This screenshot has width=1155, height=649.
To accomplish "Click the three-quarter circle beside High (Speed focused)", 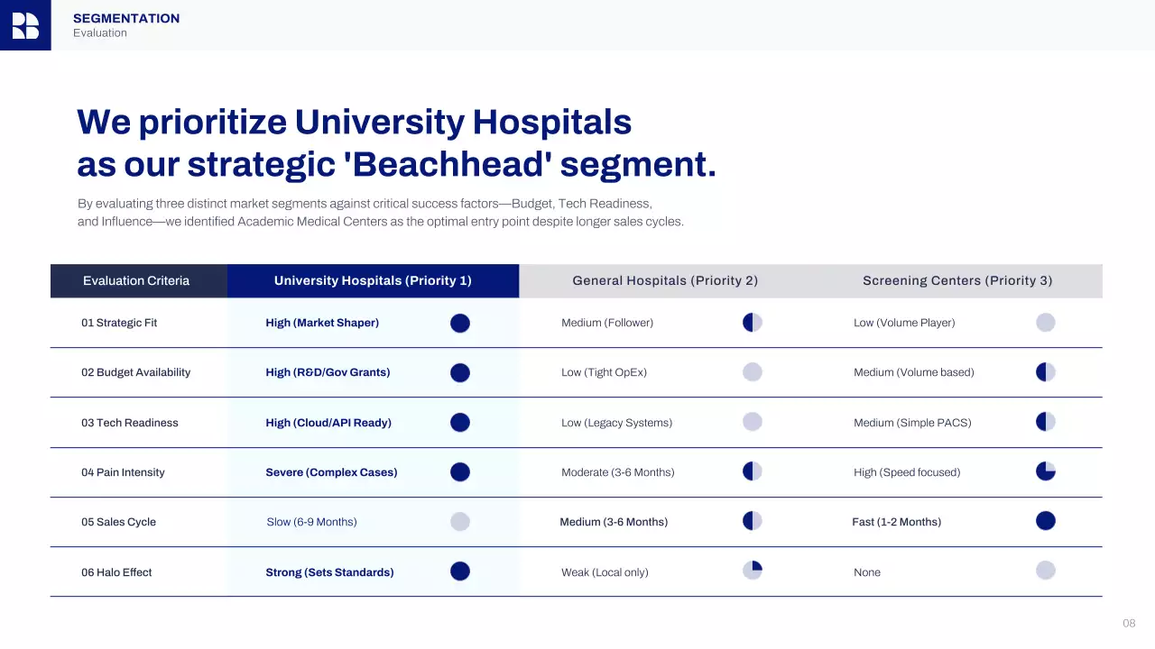I will click(x=1045, y=471).
